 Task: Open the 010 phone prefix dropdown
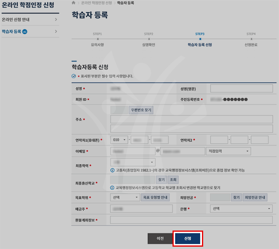(119, 140)
